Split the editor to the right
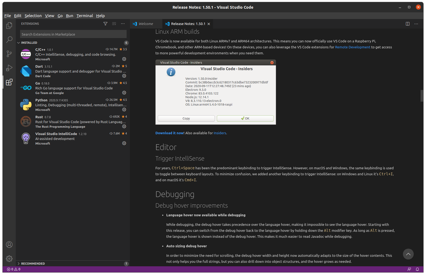The image size is (426, 275). [408, 24]
